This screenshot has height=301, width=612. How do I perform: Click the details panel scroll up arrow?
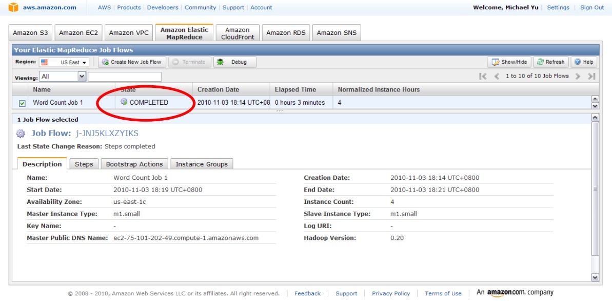coord(595,117)
